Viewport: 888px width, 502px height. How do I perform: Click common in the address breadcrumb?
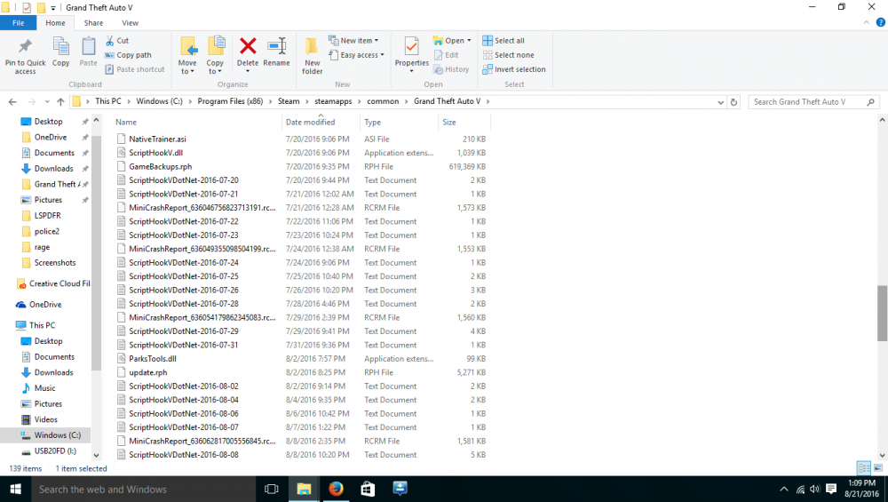click(383, 101)
